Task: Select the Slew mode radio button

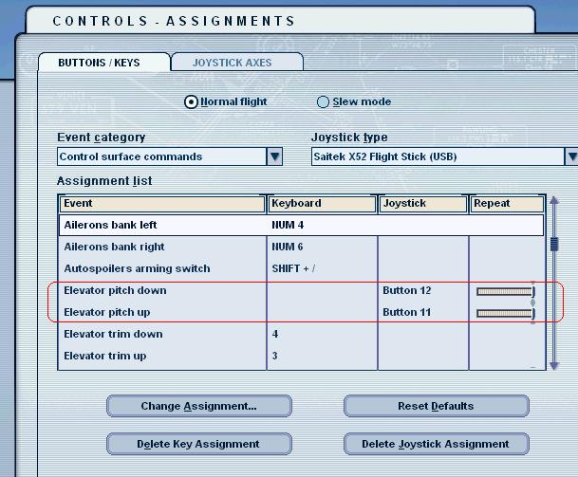Action: coord(323,102)
